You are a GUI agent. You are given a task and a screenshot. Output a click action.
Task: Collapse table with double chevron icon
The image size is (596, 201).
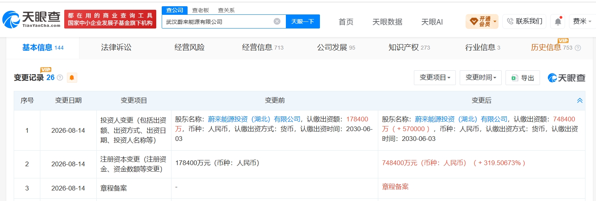click(x=580, y=101)
